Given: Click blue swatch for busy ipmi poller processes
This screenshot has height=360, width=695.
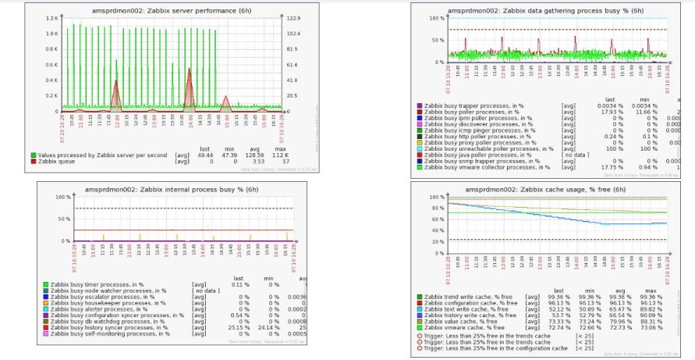Looking at the screenshot, I should (420, 119).
